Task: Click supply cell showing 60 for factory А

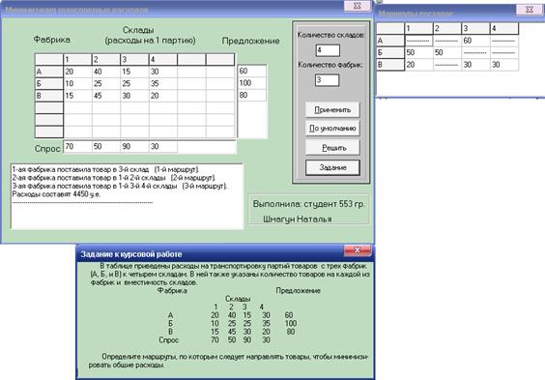Action: pyautogui.click(x=251, y=71)
